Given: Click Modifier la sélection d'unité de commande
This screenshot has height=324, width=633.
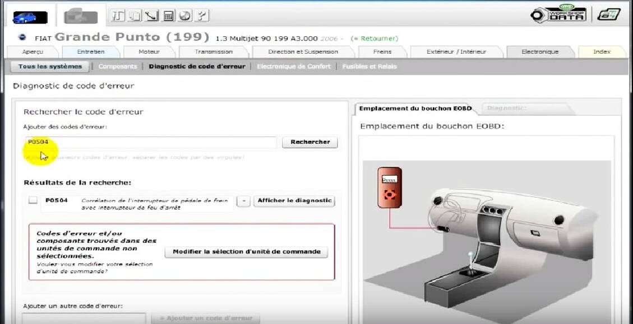Looking at the screenshot, I should coord(246,252).
